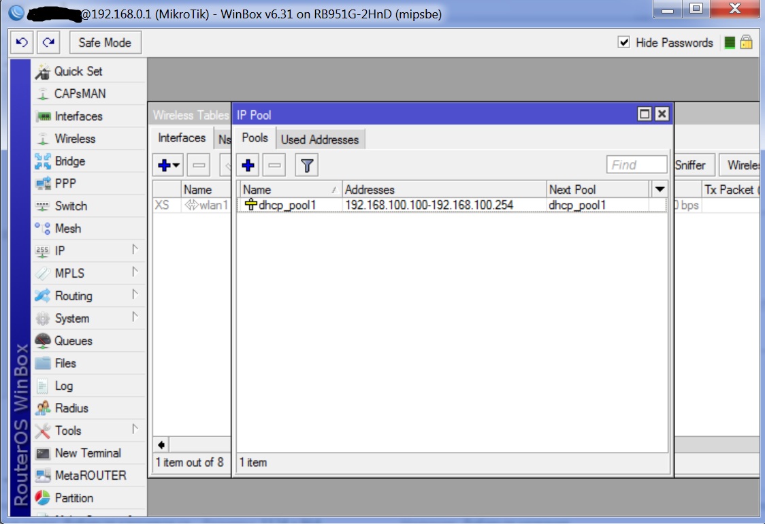Screen dimensions: 765x524
Task: Click the Name column header in Wireless Tables
Action: (205, 189)
